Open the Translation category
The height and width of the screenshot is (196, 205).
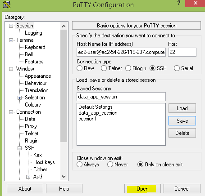click(x=36, y=90)
